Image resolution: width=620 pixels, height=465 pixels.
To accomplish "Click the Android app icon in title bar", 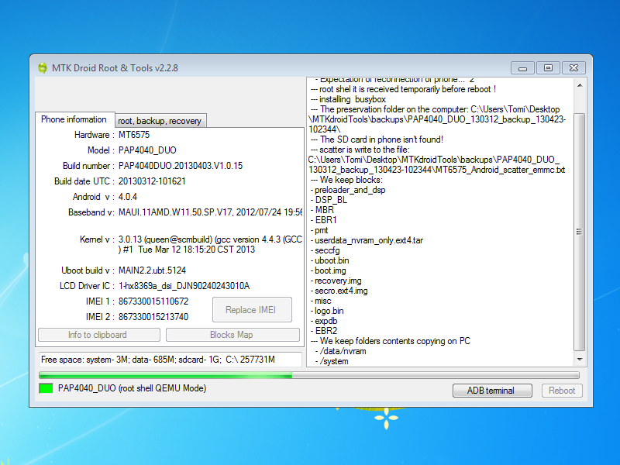I will click(x=42, y=67).
